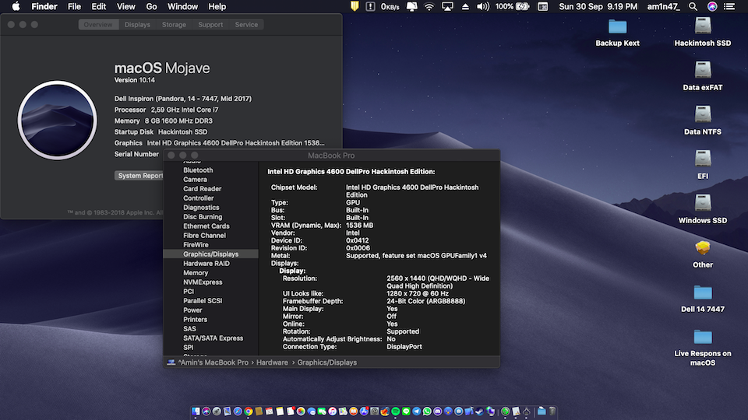Screen dimensions: 748x420
Task: Switch to the Storage tab
Action: pyautogui.click(x=174, y=25)
